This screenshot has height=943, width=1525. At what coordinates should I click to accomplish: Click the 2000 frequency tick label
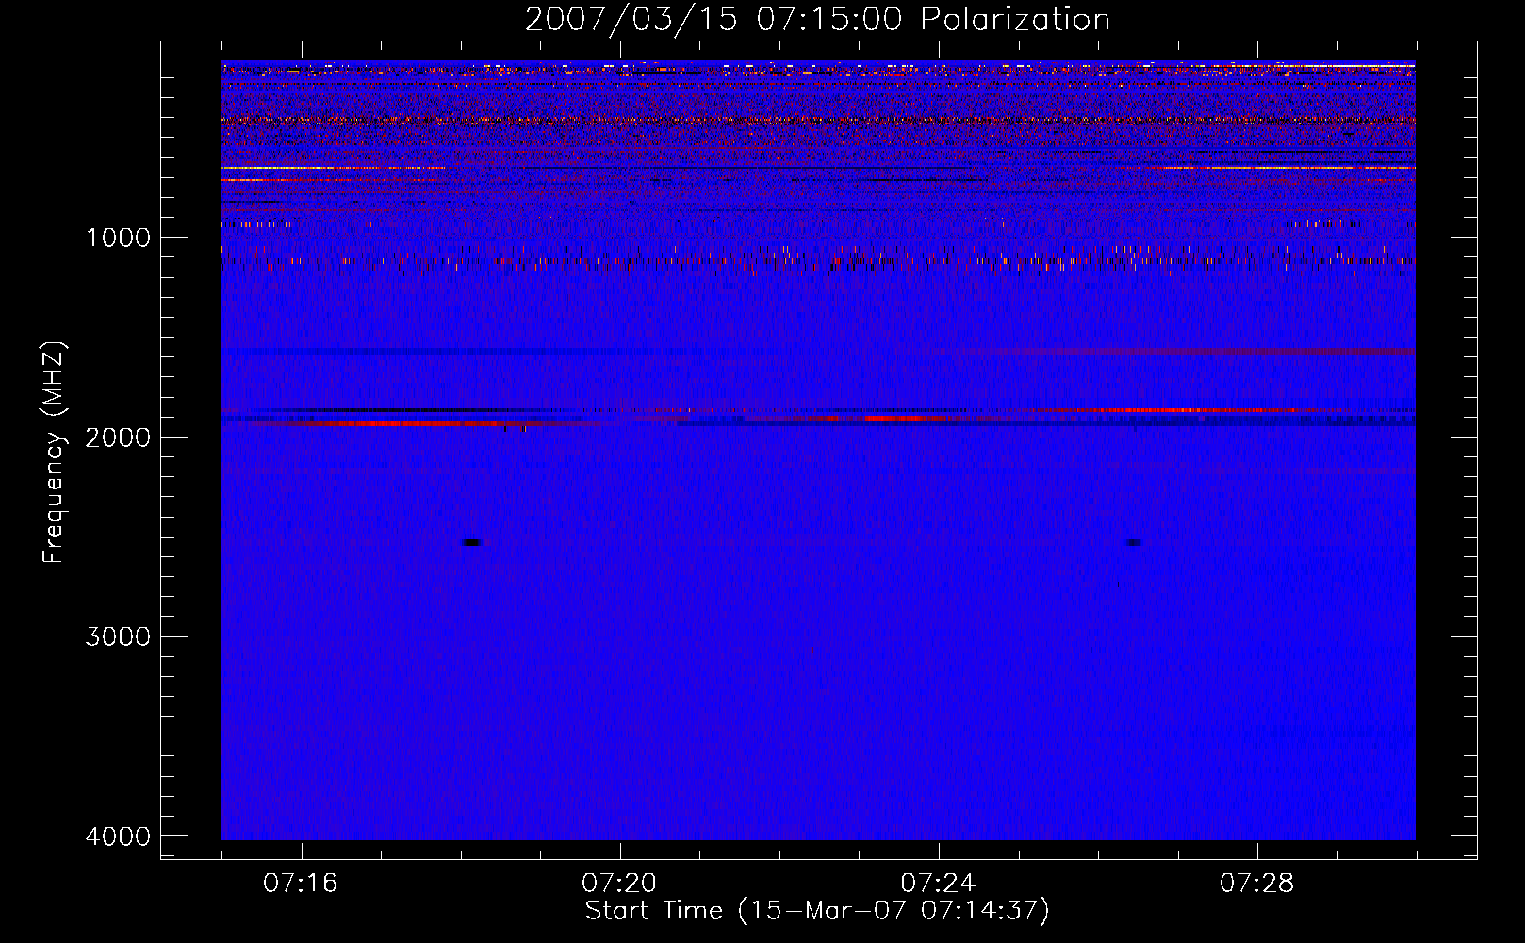[118, 437]
